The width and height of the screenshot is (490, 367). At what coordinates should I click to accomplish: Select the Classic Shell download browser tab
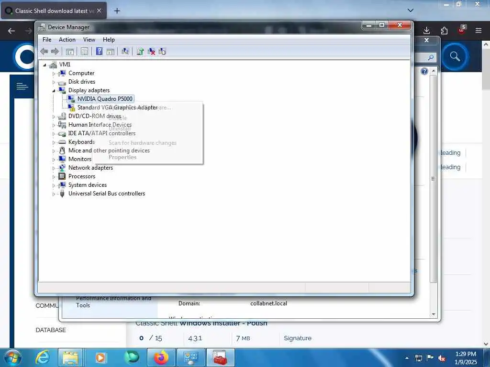click(54, 11)
